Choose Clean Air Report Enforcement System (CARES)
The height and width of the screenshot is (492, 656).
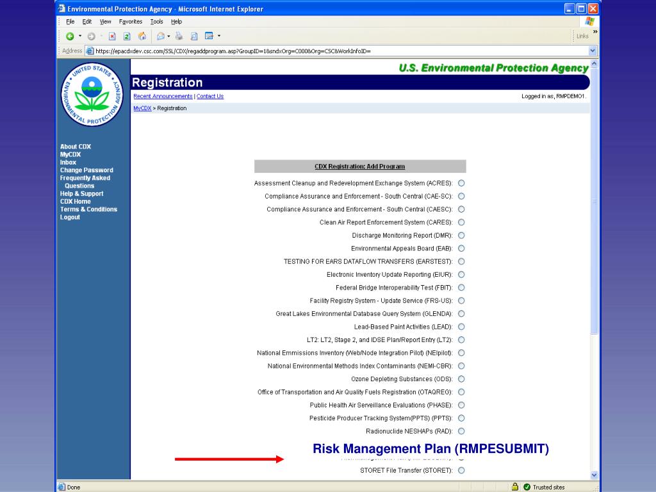point(461,222)
